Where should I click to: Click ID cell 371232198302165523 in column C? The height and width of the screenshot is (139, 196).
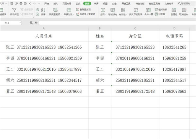[x=135, y=47]
